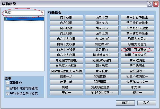Click 禁用「可被穿透」 button
Viewport: 160px width, 109px height.
tap(137, 55)
